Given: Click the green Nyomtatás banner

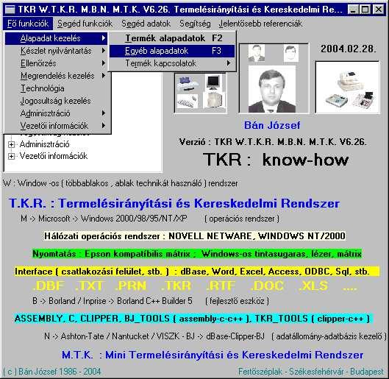Looking at the screenshot, I should (197, 254).
